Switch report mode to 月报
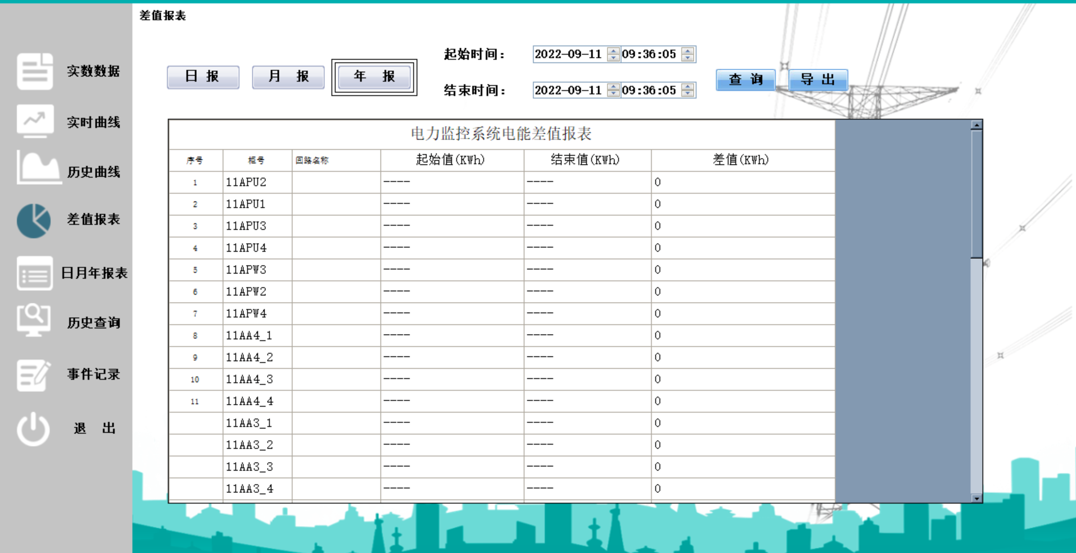 pos(288,77)
